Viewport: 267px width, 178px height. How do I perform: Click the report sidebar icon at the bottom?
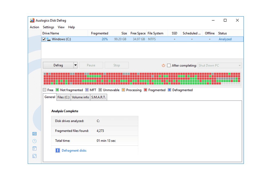point(35,156)
